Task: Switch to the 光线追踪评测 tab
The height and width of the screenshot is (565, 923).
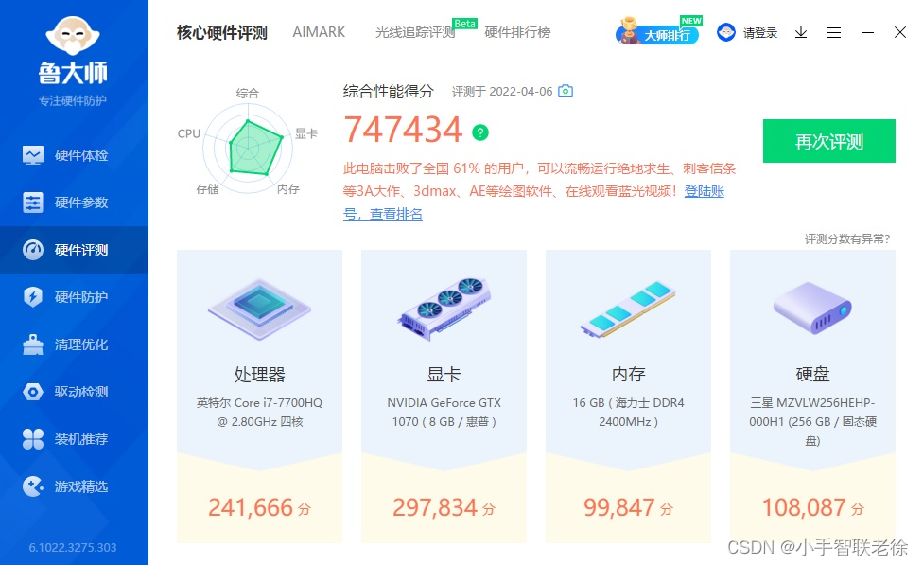Action: (x=415, y=32)
